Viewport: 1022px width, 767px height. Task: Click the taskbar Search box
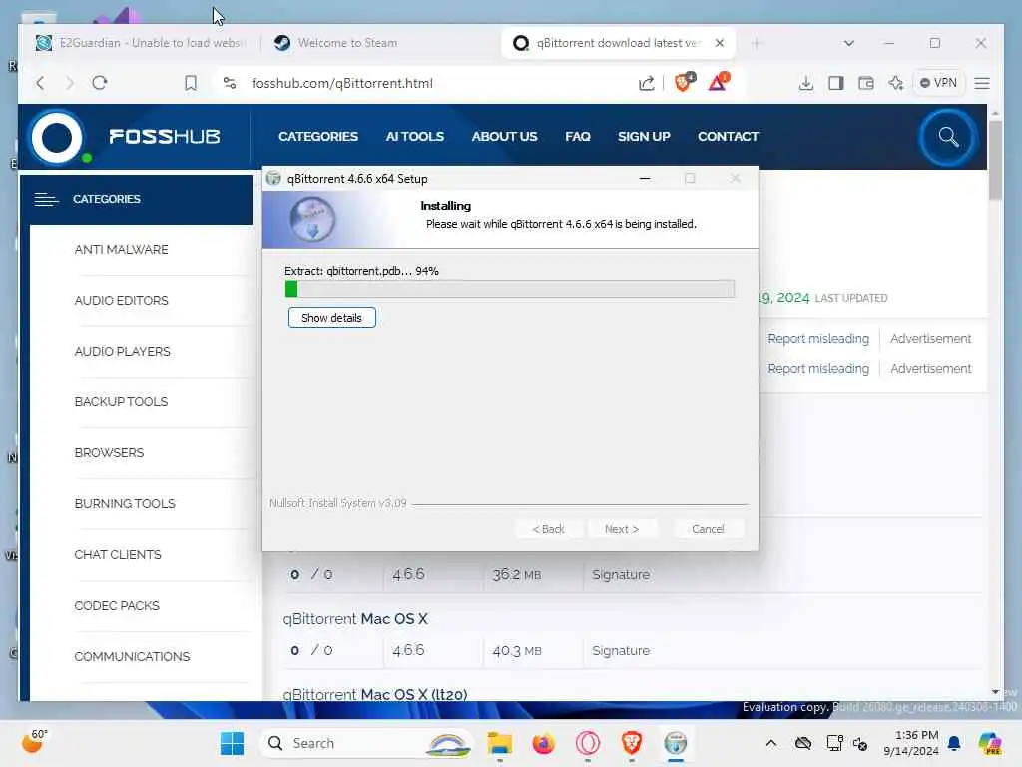coord(365,743)
